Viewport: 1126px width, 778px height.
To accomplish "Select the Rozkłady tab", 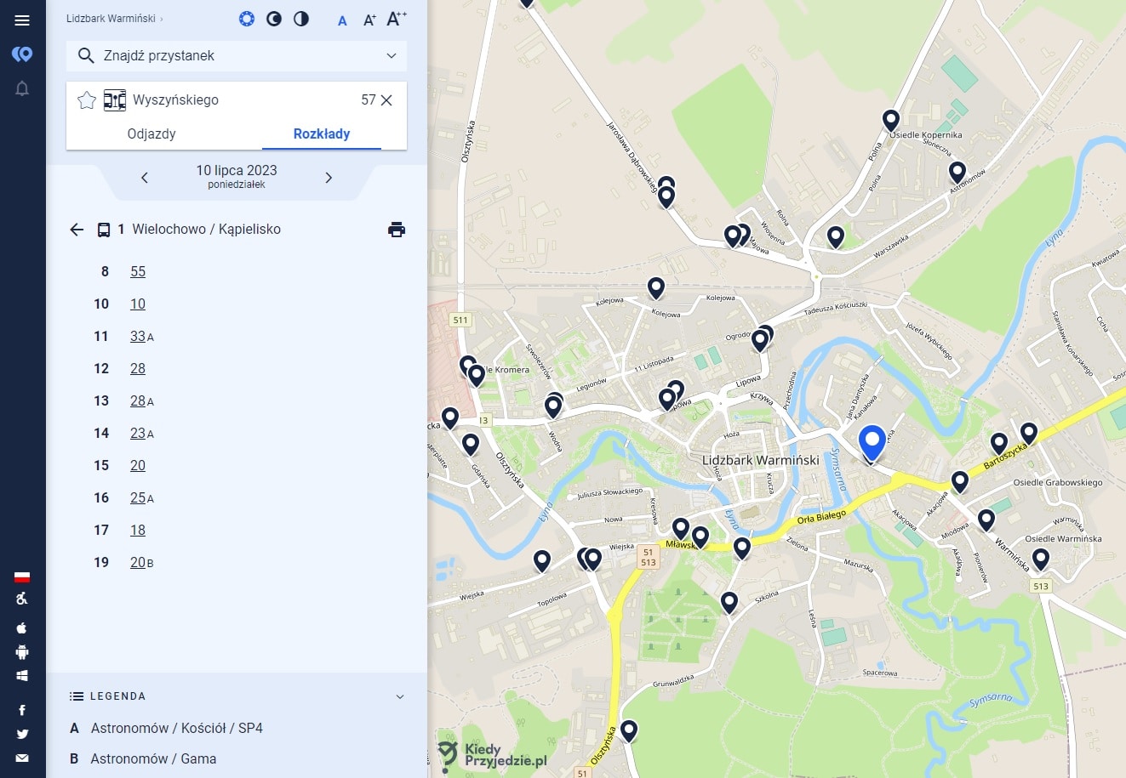I will [x=322, y=133].
